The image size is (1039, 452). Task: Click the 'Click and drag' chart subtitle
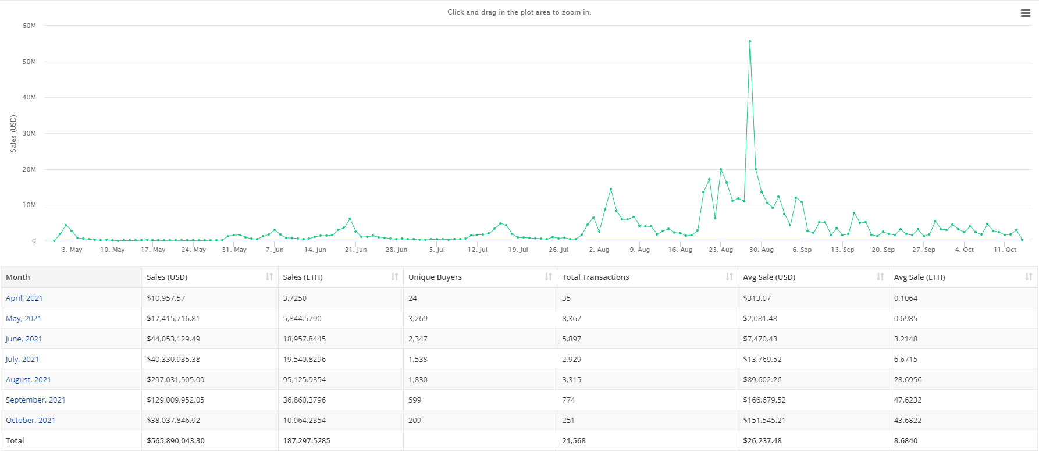click(x=519, y=12)
